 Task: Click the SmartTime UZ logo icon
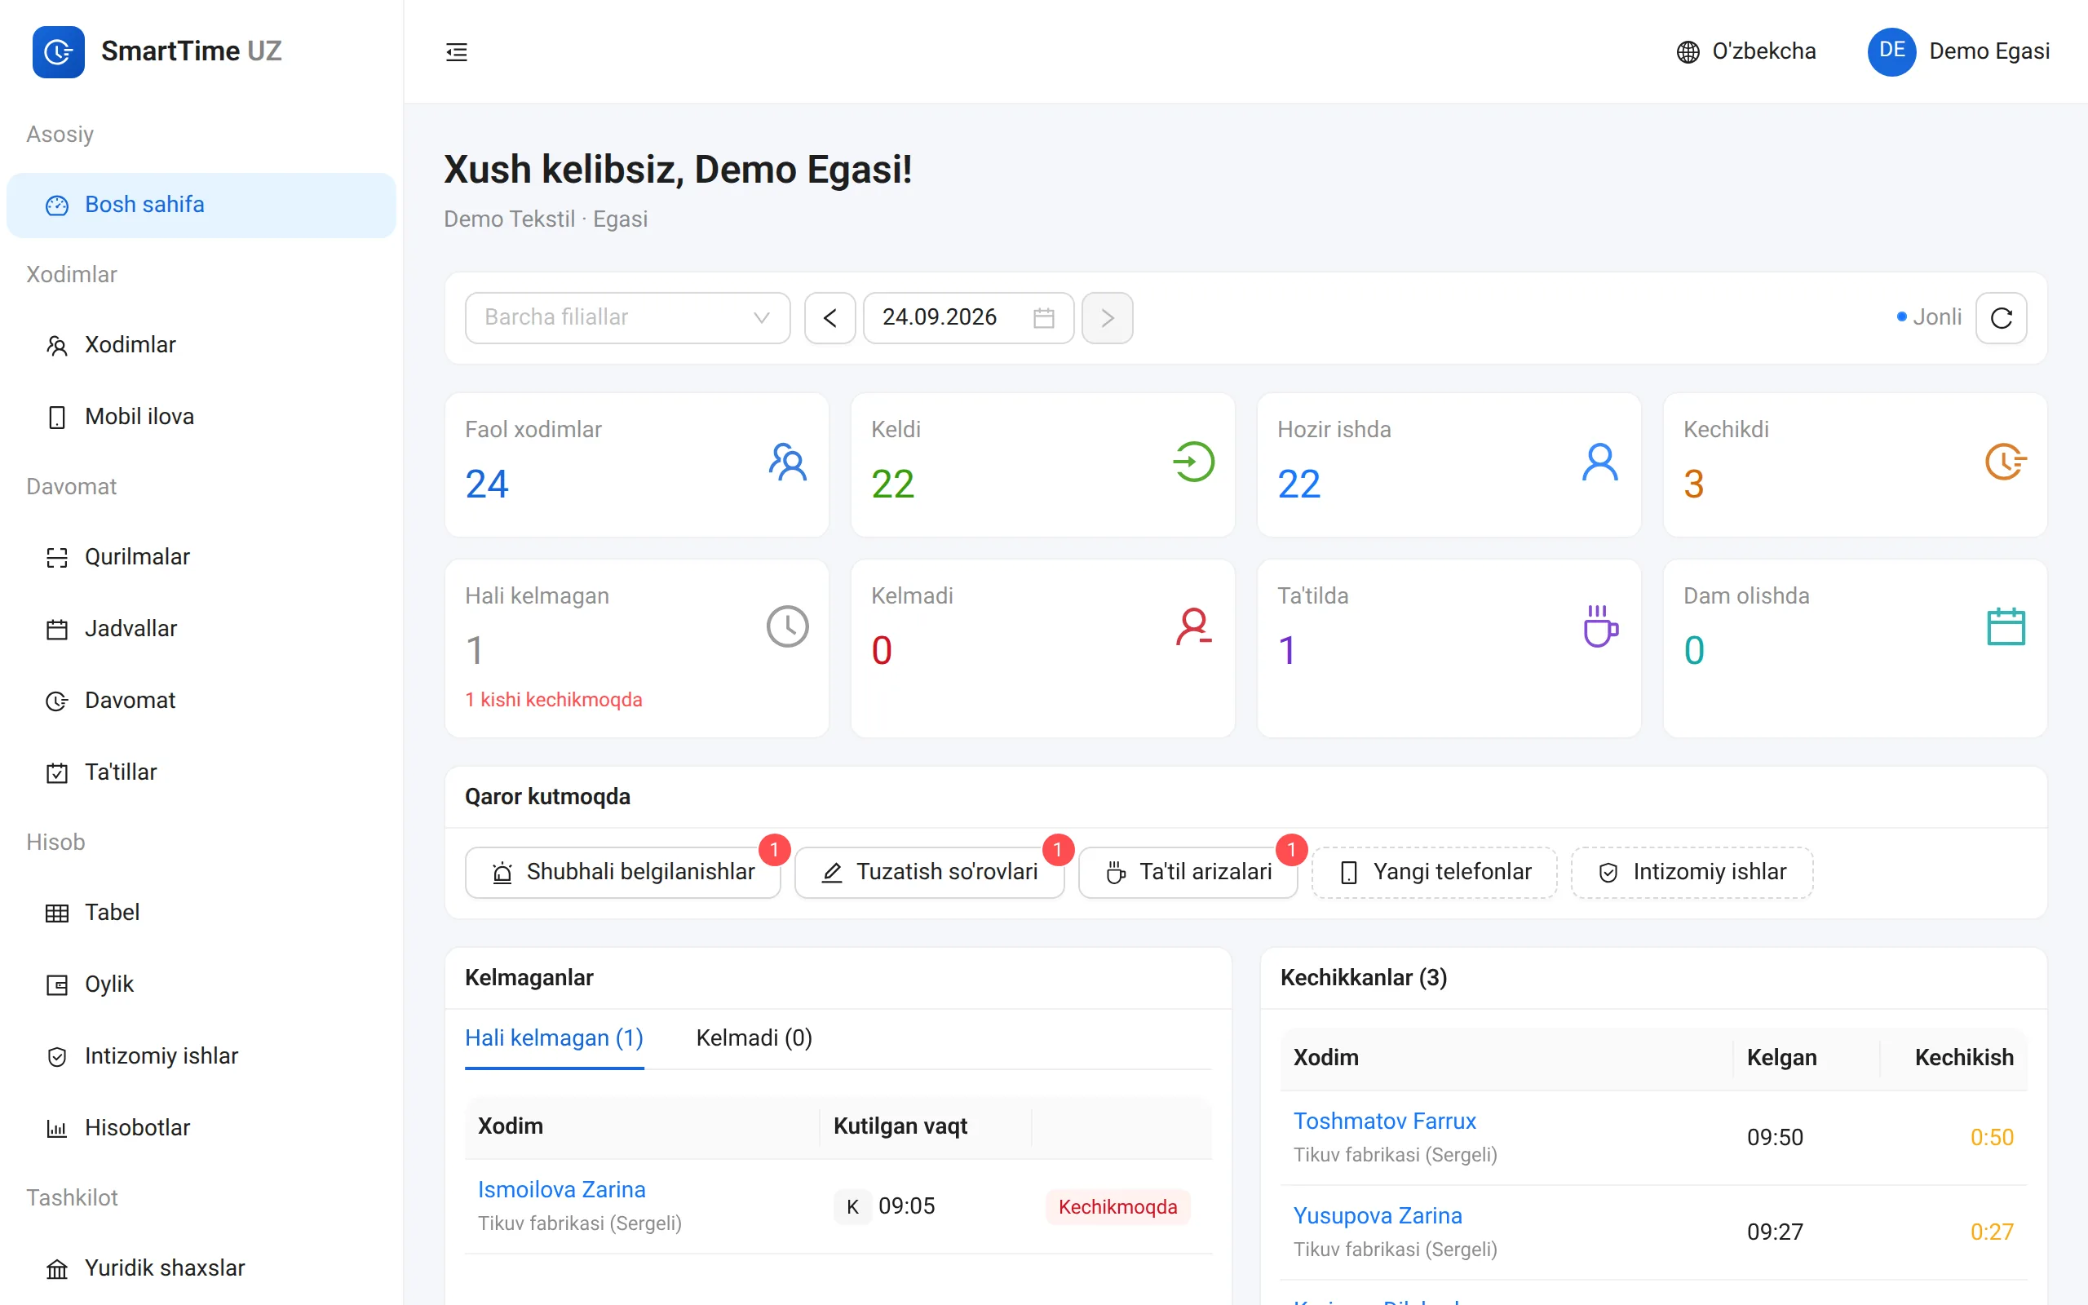[59, 51]
